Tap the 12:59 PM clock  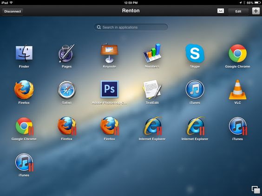pos(131,3)
